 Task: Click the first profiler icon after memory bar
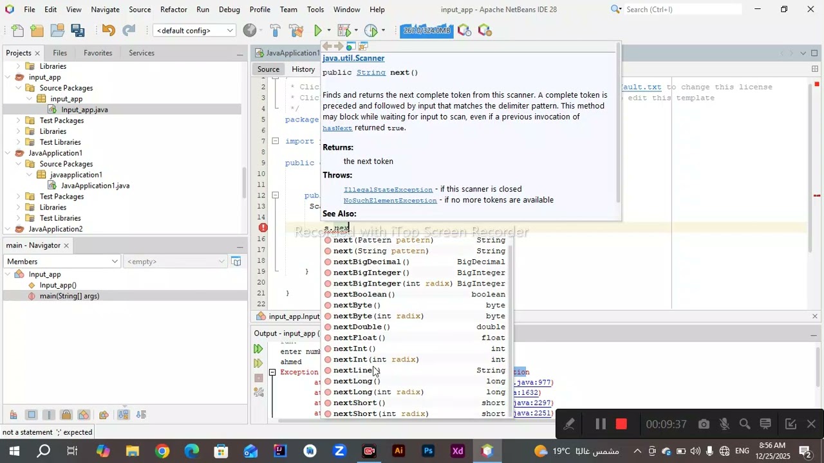[464, 30]
